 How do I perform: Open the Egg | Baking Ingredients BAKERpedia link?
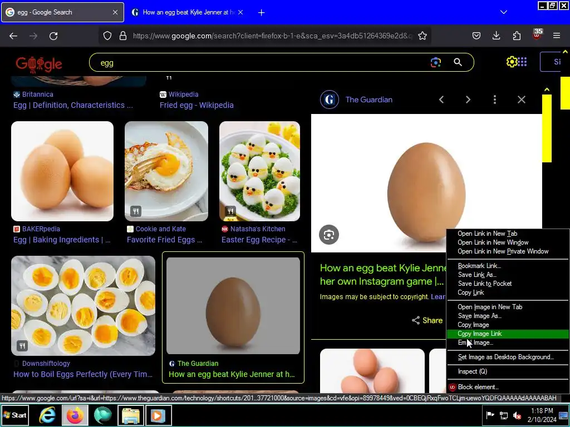coord(62,240)
